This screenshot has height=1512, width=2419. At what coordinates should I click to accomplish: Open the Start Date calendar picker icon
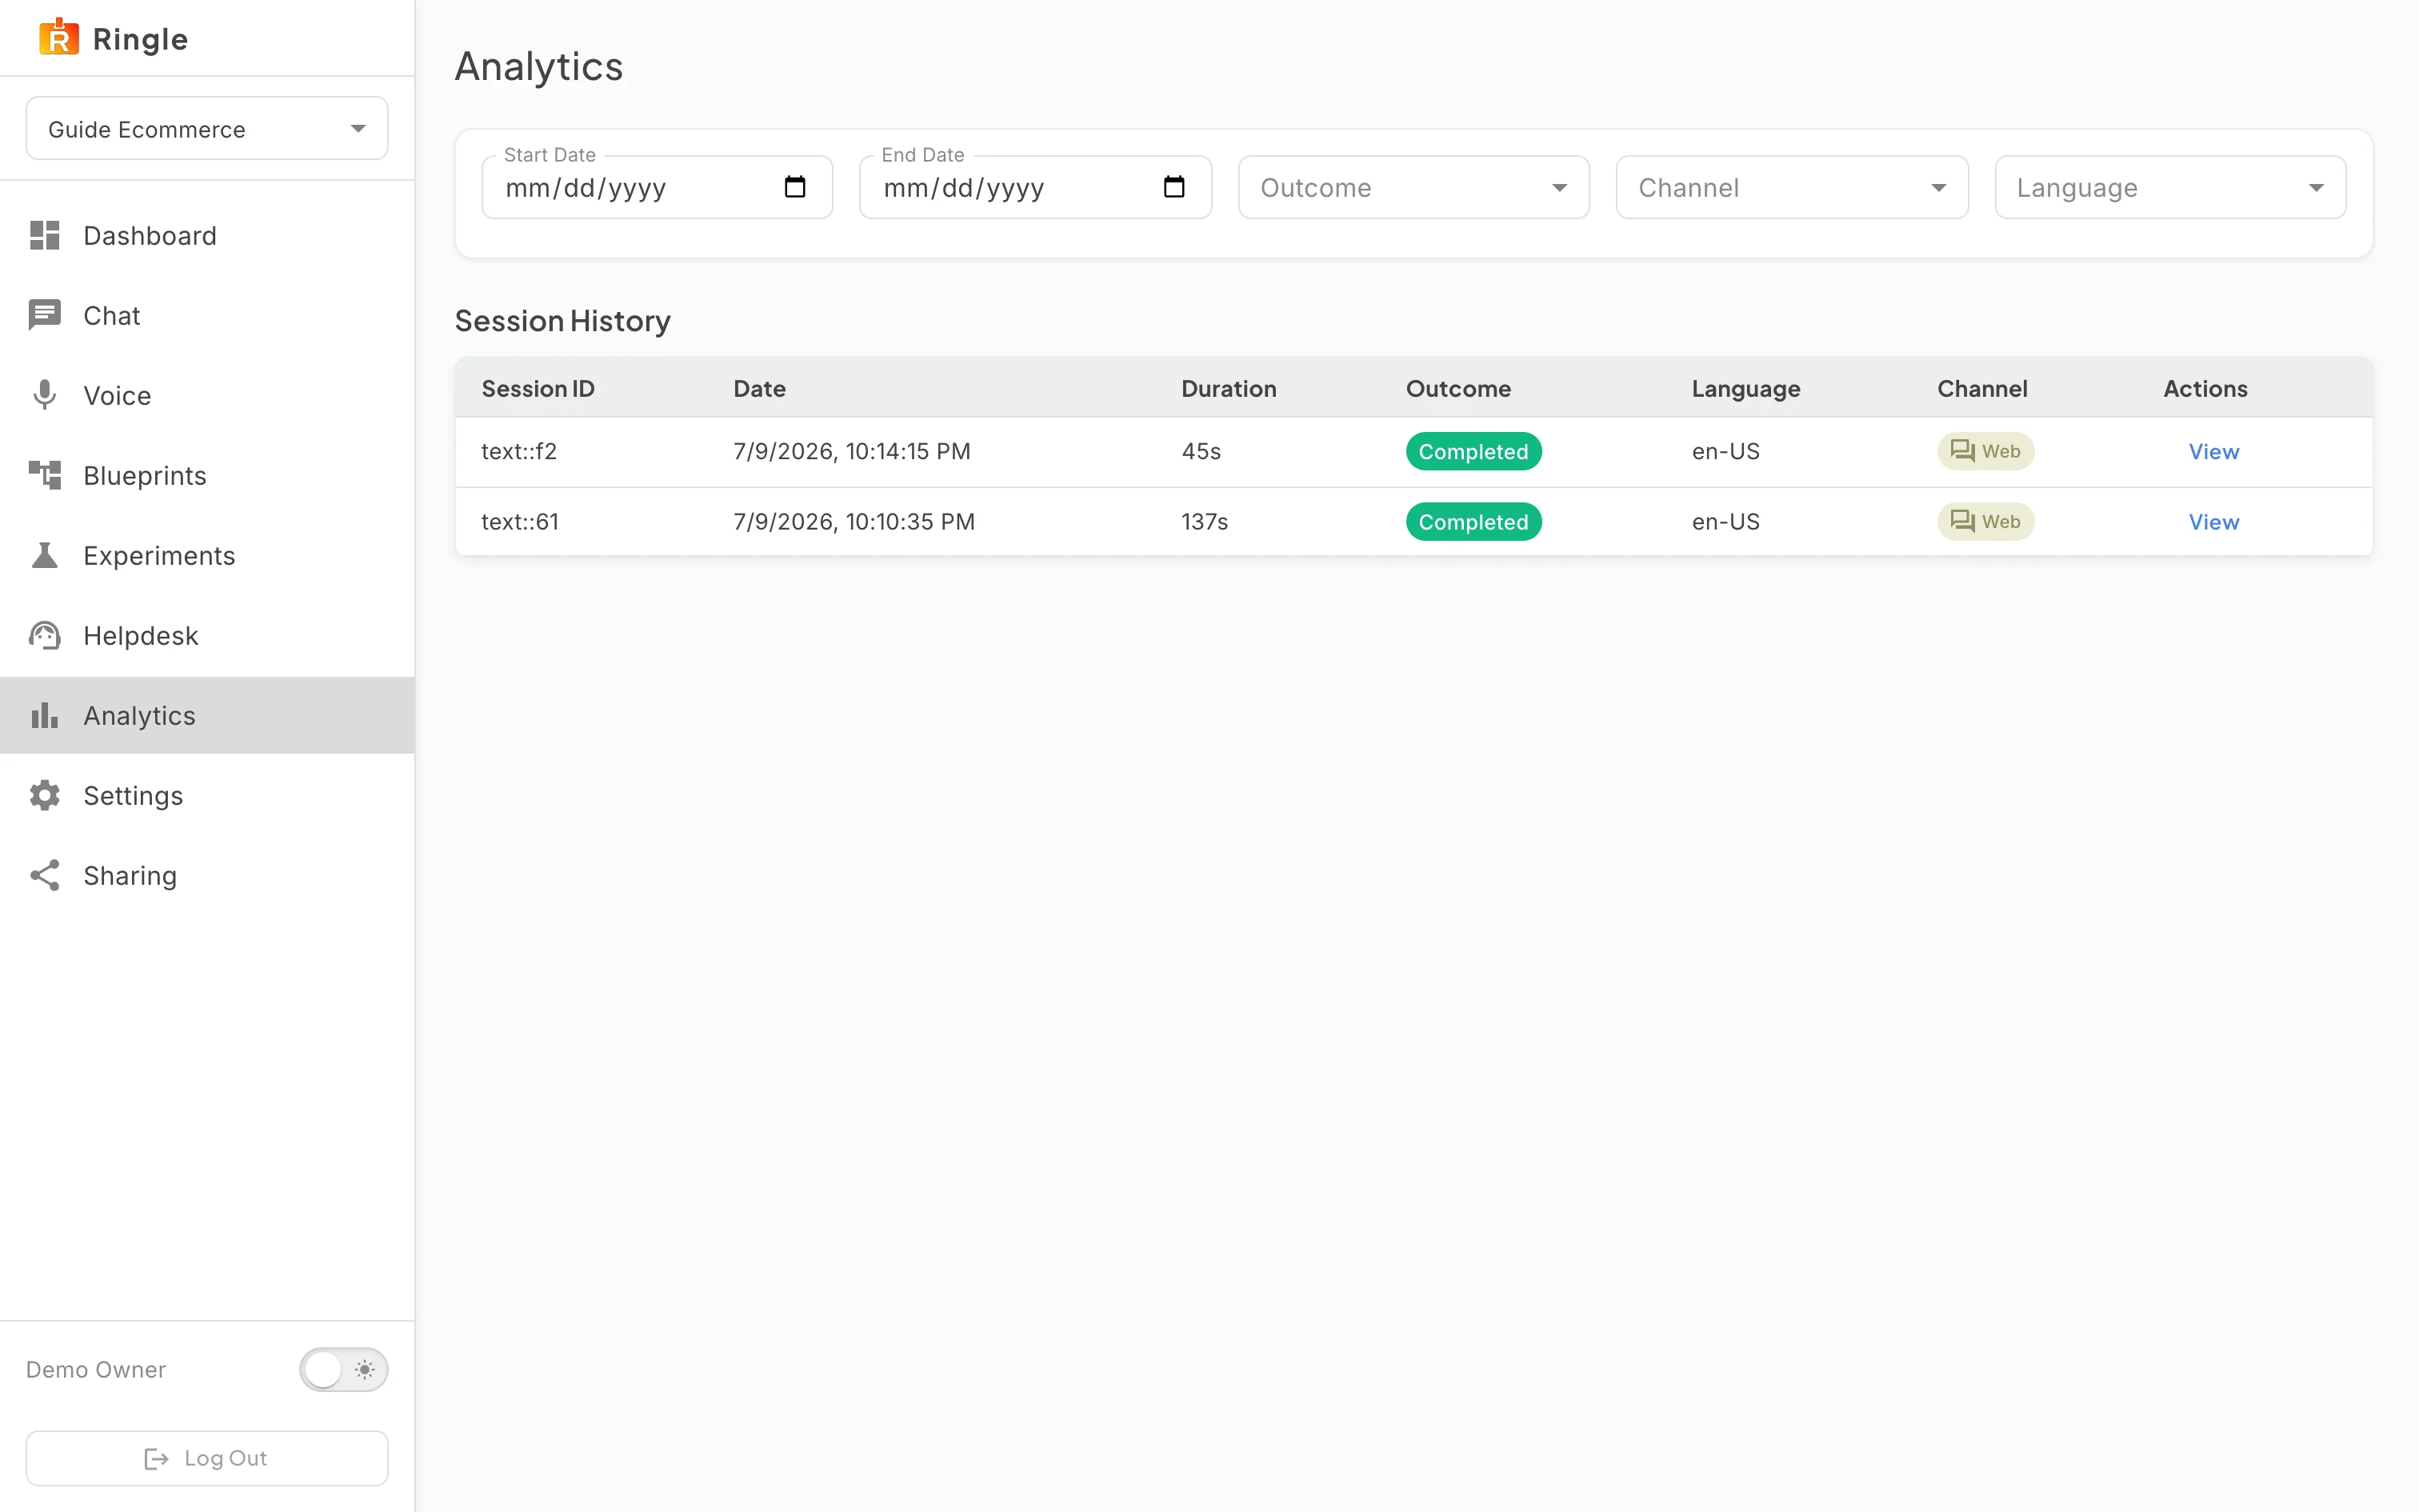point(794,187)
